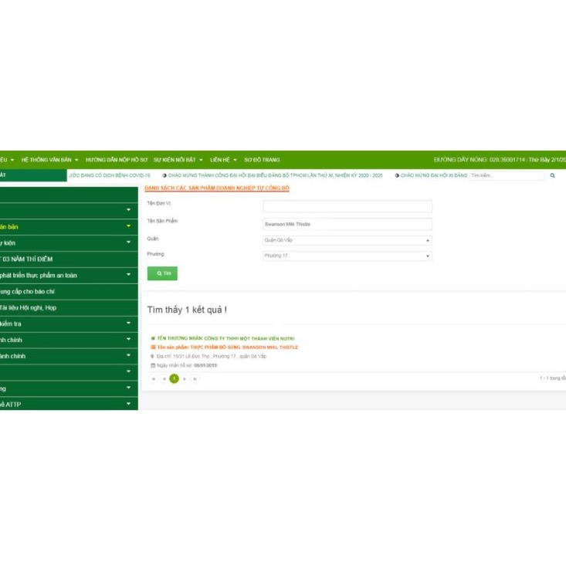Click the green Tìm search button
This screenshot has width=566, height=566.
[162, 273]
